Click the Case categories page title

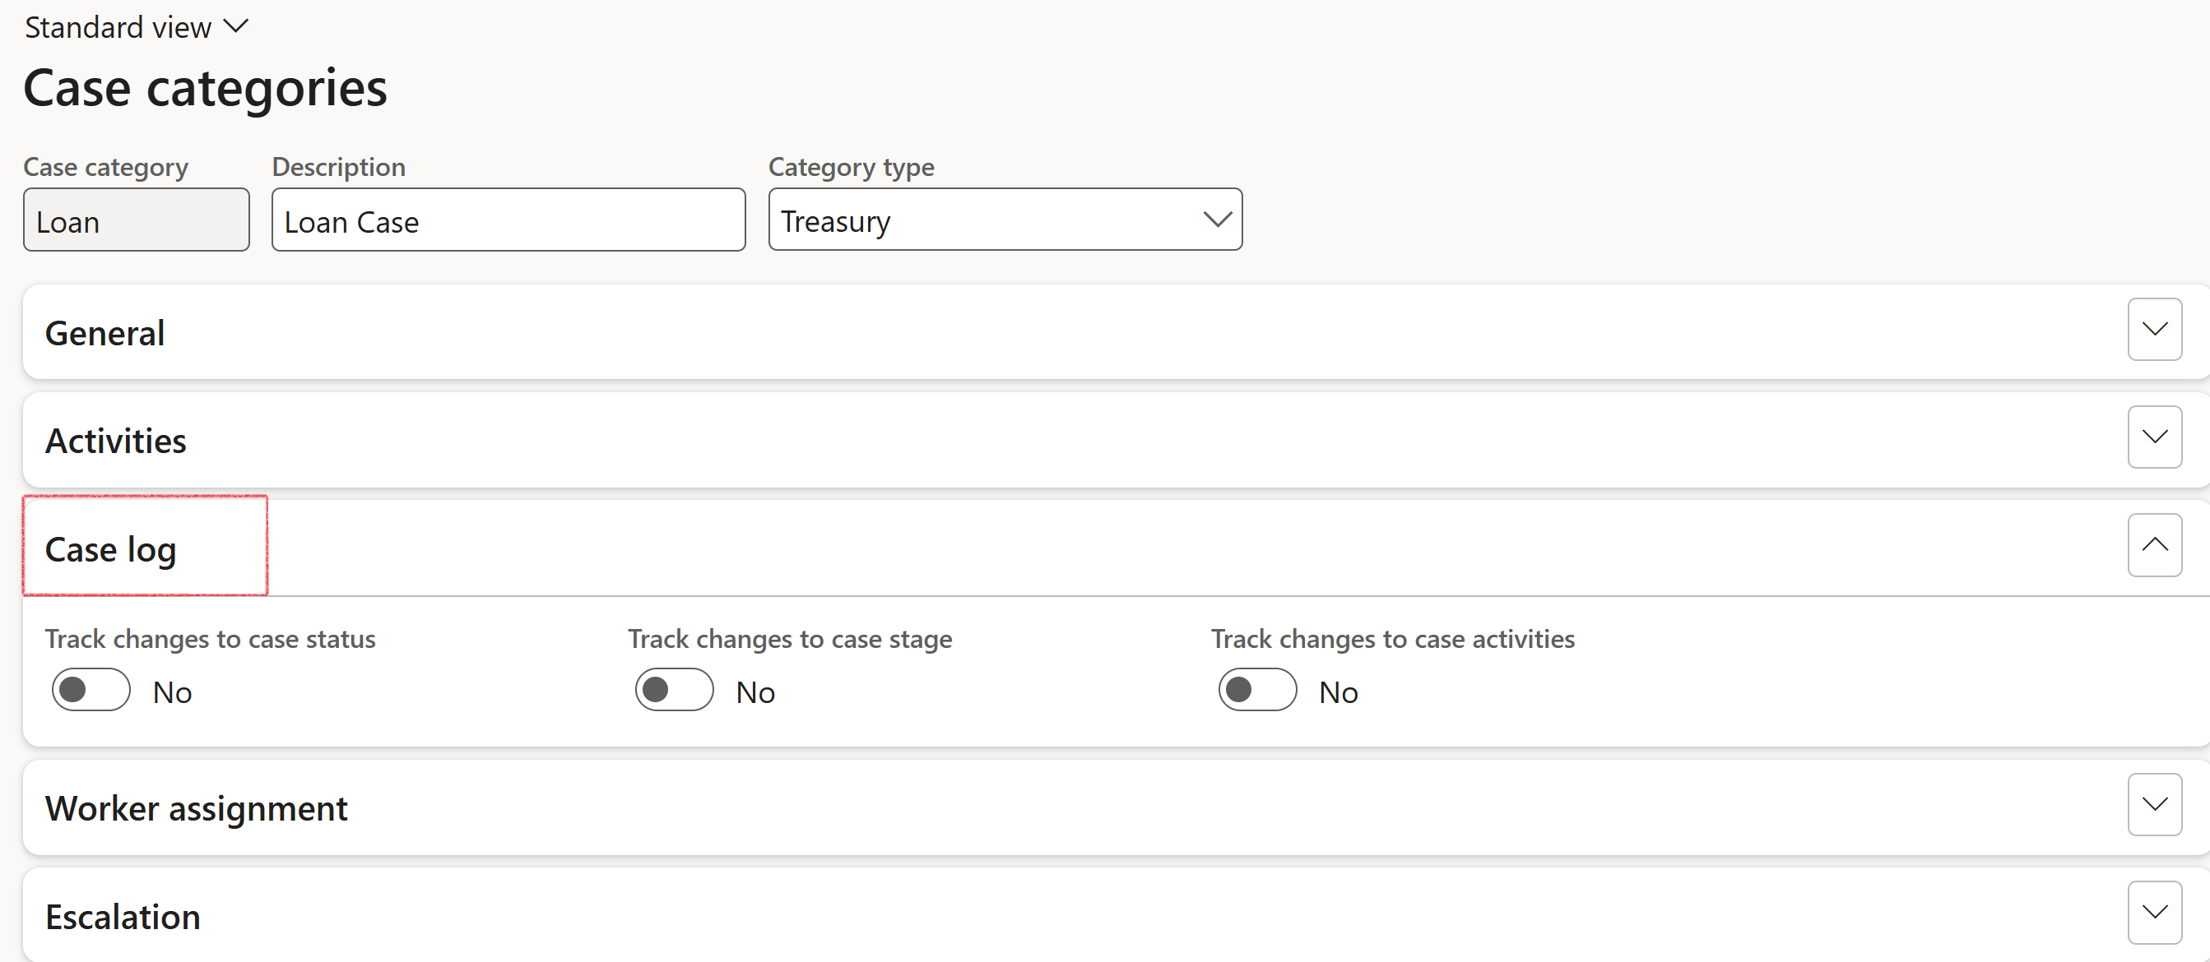[205, 88]
